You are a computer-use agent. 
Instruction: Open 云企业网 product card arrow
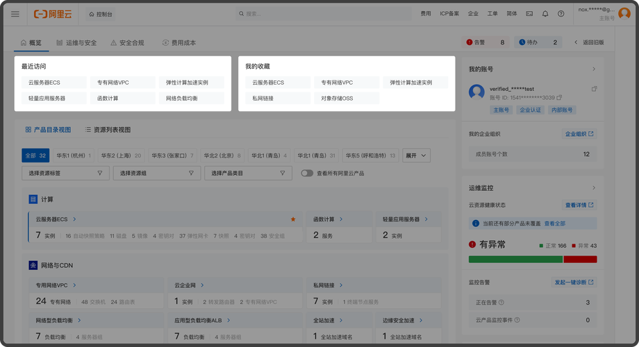(203, 285)
